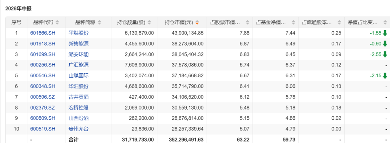
Task: Open 贵州茅台 stock name link
Action: [78, 129]
